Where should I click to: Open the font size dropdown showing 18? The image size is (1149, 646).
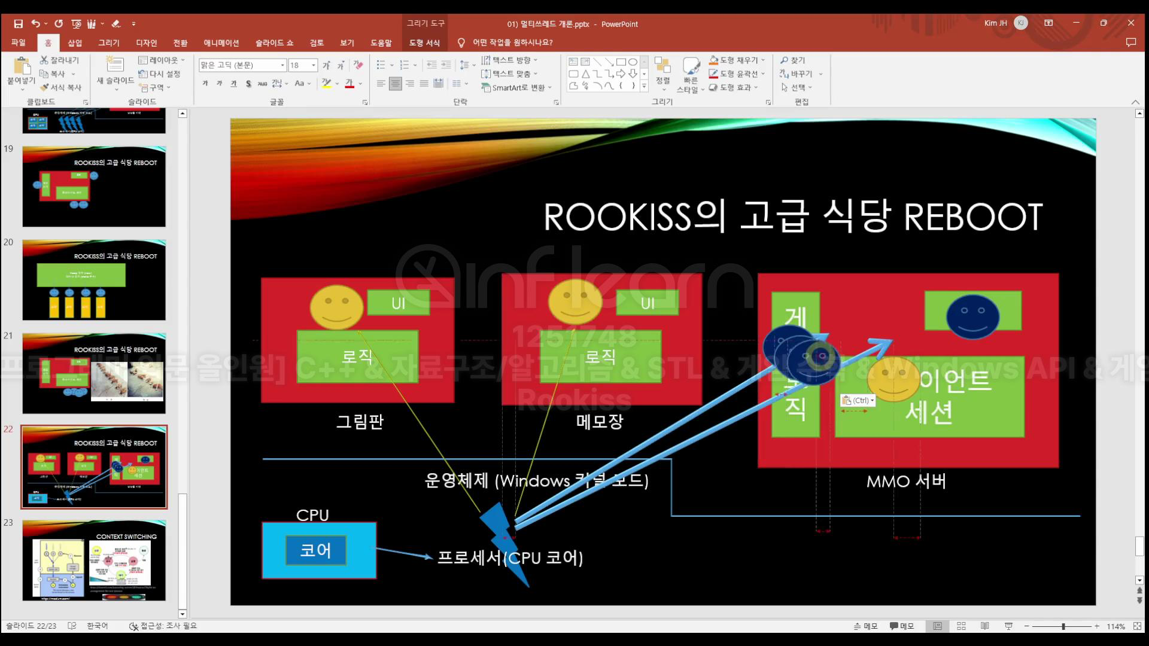(x=313, y=65)
